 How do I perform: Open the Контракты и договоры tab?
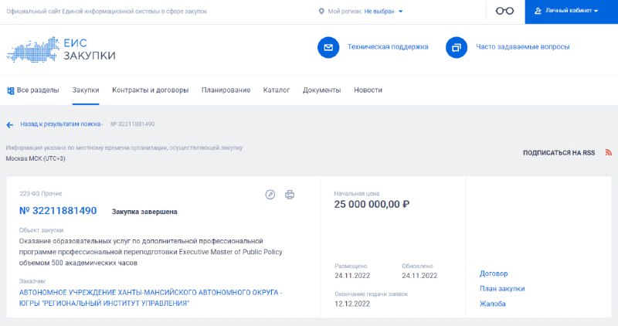[150, 90]
